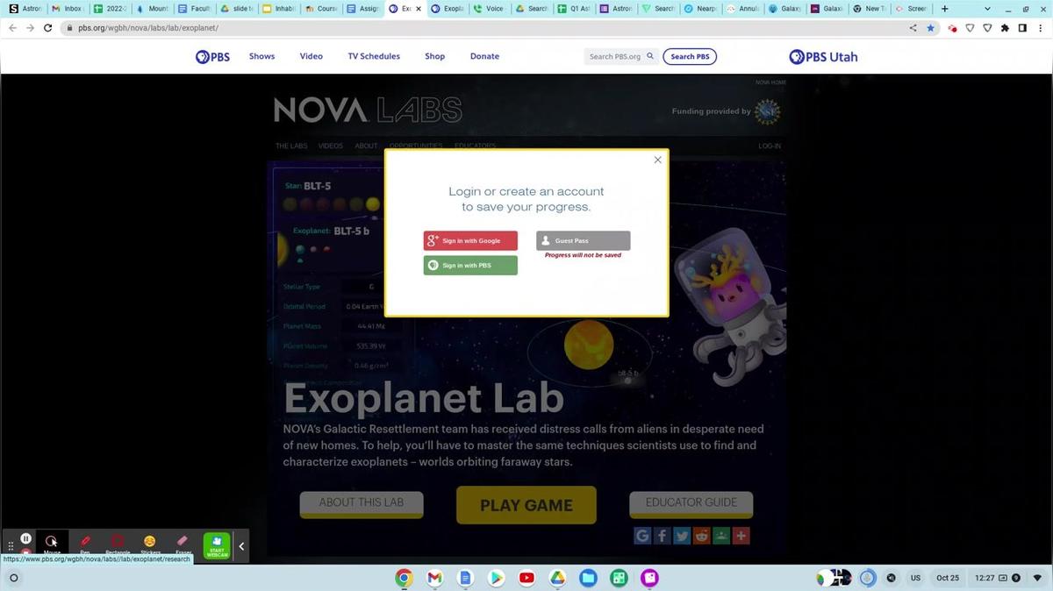Viewport: 1053px width, 591px height.
Task: Launch YouTube from the shelf
Action: 526,578
